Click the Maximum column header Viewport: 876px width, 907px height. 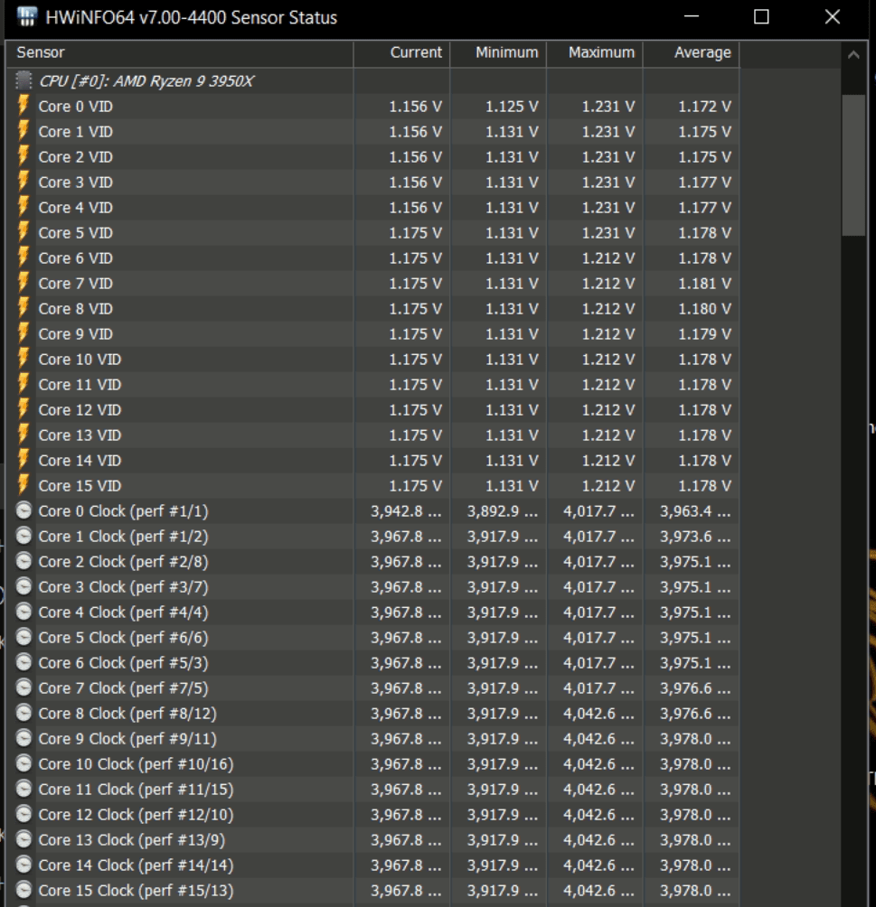click(x=595, y=53)
